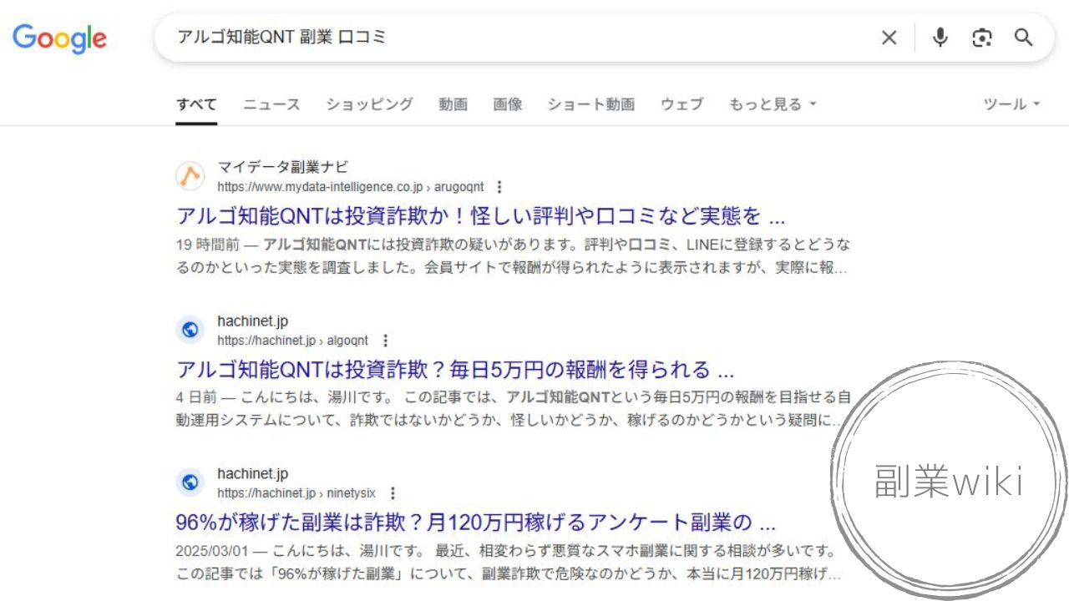1069x601 pixels.
Task: Open image search with camera lens icon
Action: (x=982, y=38)
